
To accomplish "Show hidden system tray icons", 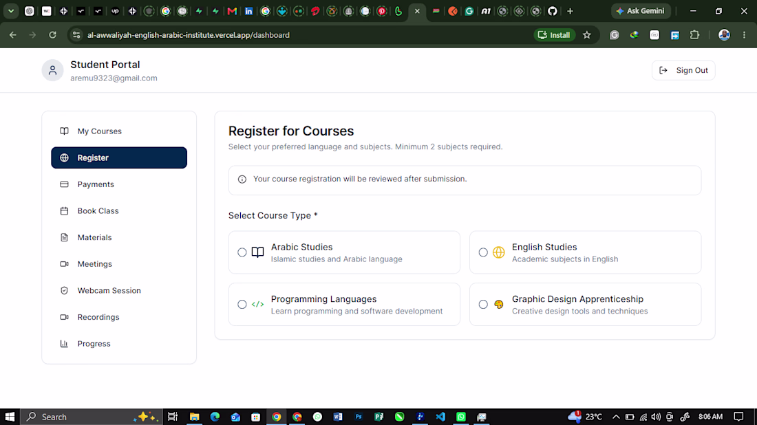I will point(616,417).
